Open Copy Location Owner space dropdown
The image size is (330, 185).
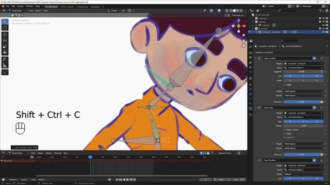click(x=303, y=96)
